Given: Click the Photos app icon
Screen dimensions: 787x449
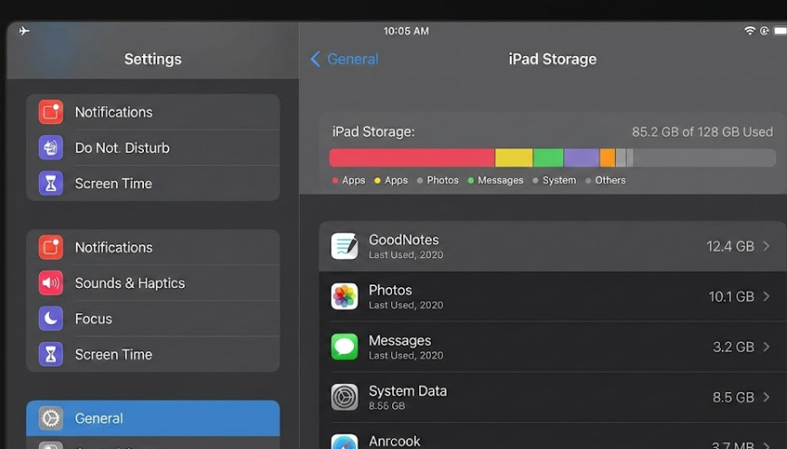Looking at the screenshot, I should [344, 296].
